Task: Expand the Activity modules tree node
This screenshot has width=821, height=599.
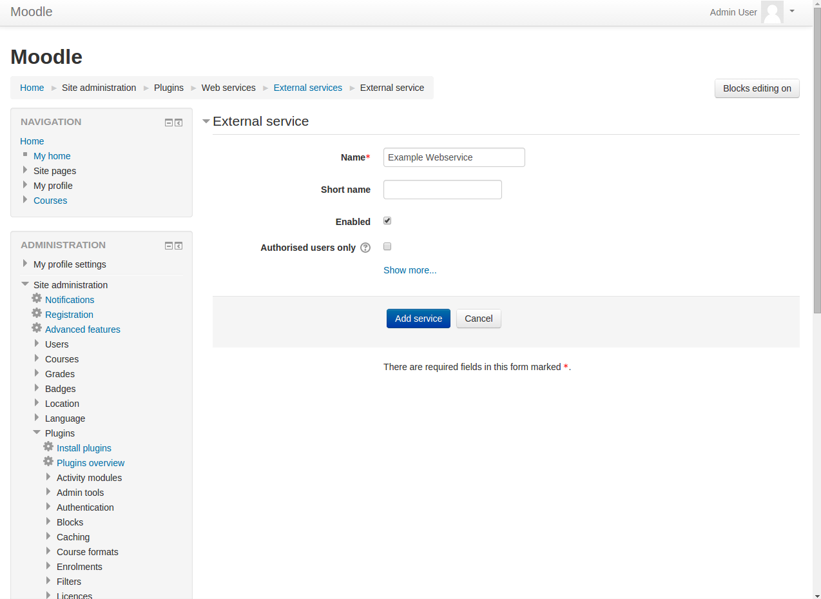Action: (x=48, y=477)
